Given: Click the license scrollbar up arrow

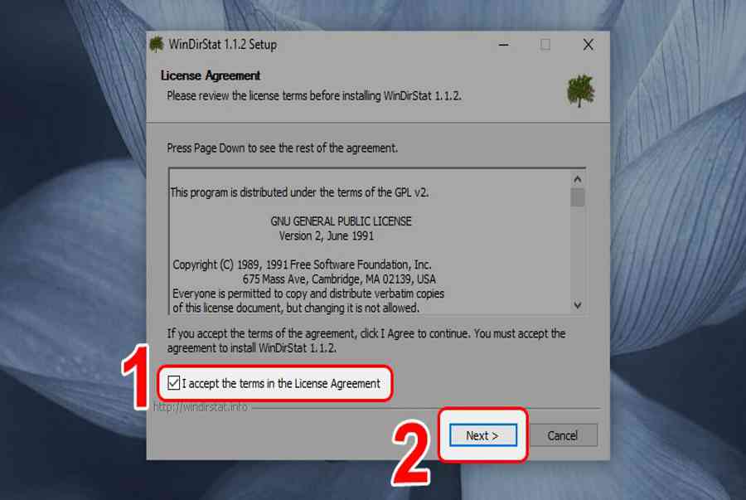Looking at the screenshot, I should (x=578, y=179).
